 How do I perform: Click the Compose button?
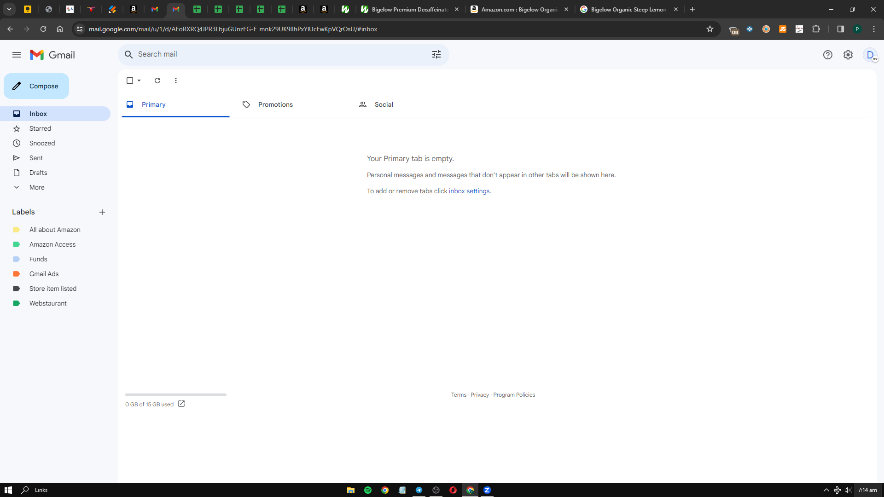(x=36, y=86)
